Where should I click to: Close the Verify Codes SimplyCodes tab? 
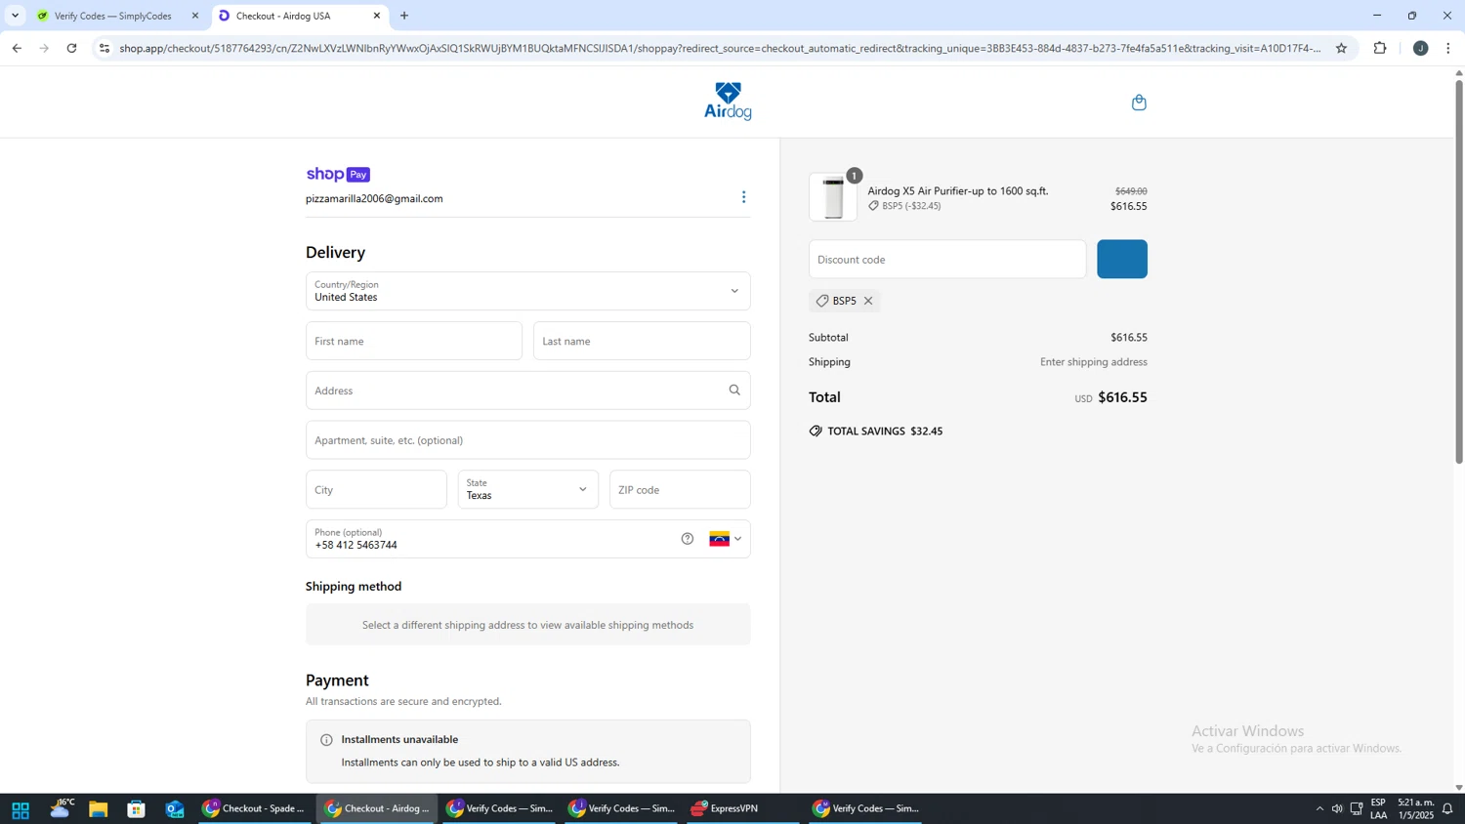click(x=194, y=16)
